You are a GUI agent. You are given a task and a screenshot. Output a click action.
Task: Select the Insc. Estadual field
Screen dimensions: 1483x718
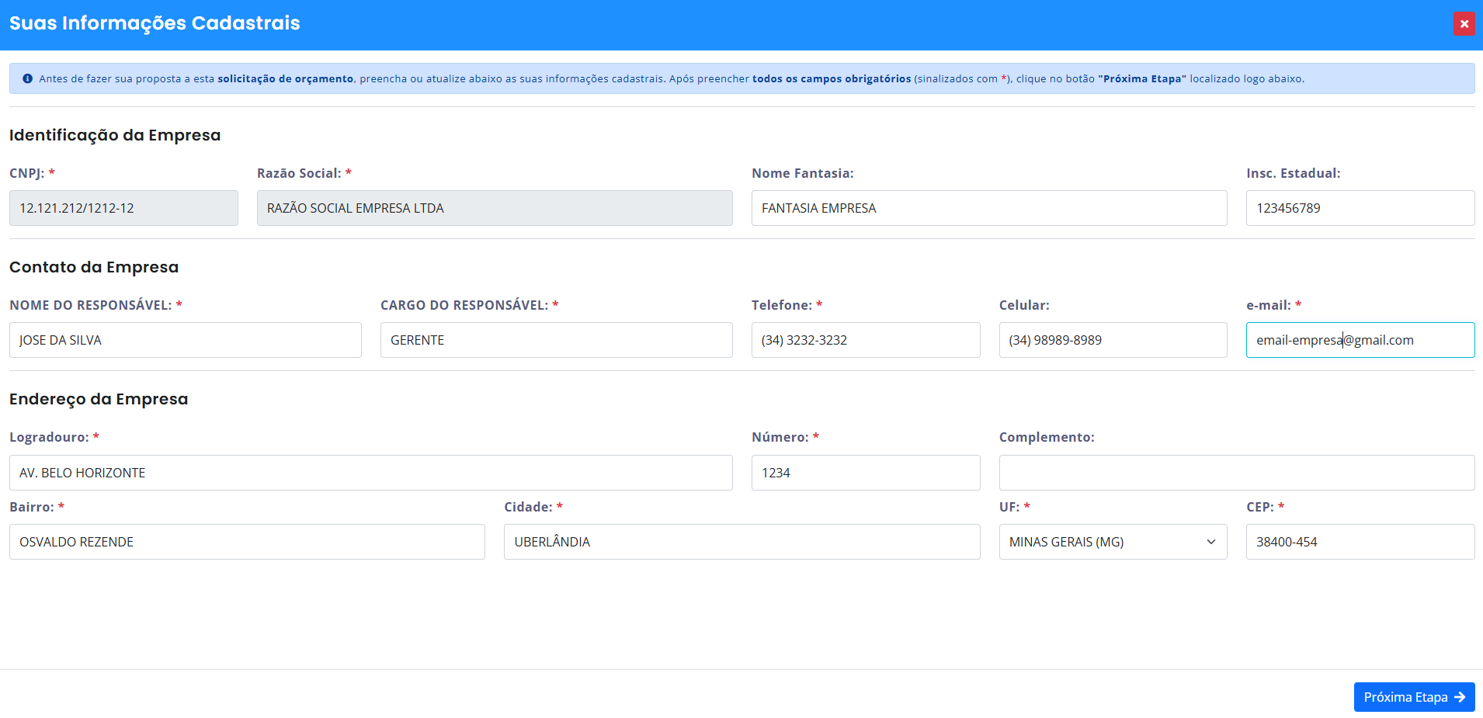click(1360, 208)
